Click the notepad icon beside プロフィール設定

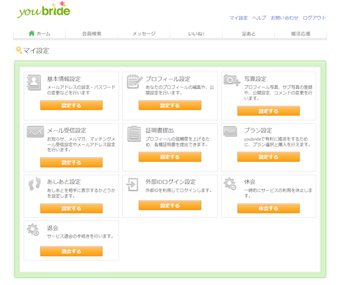coord(133,82)
